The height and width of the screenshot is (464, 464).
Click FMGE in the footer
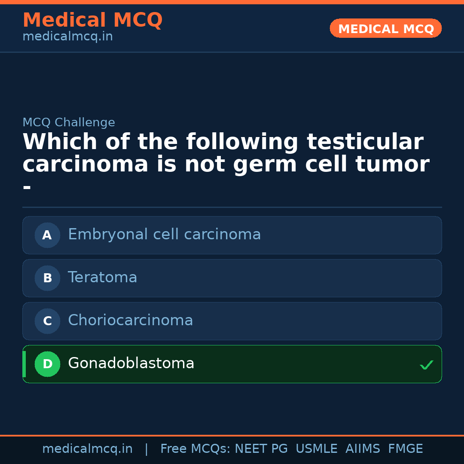click(x=405, y=449)
